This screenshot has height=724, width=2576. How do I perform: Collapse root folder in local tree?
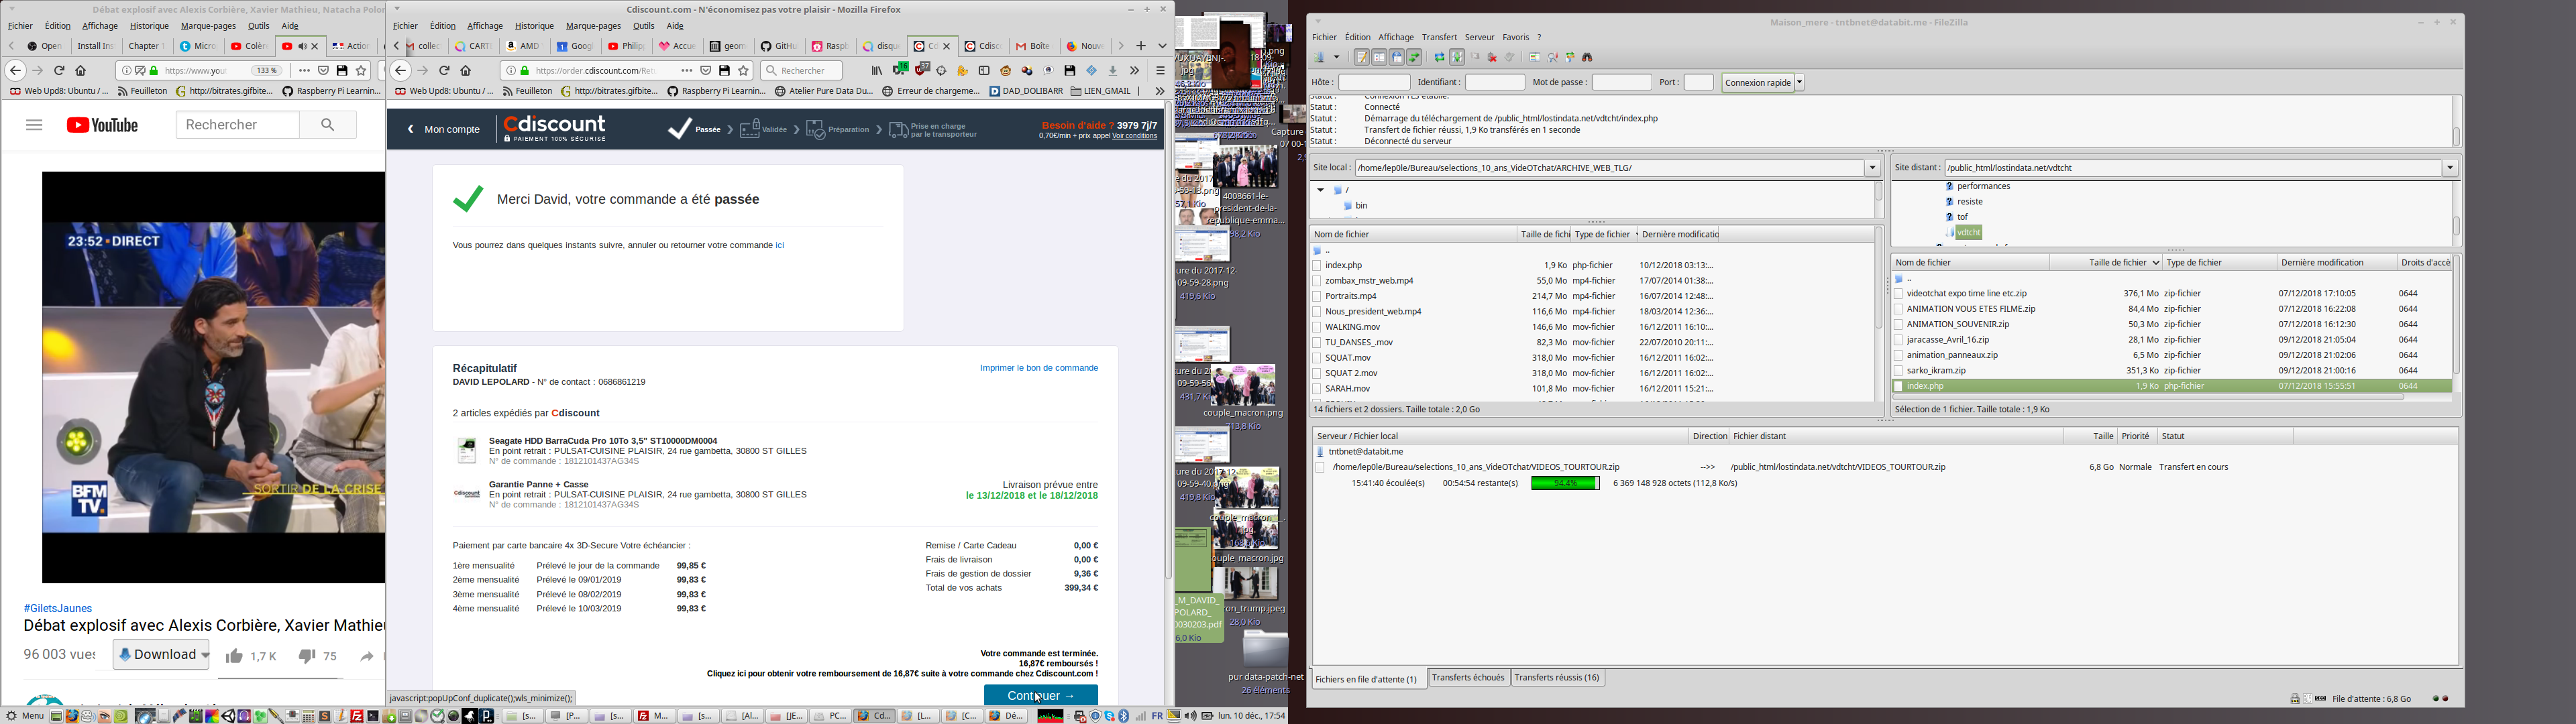1320,190
